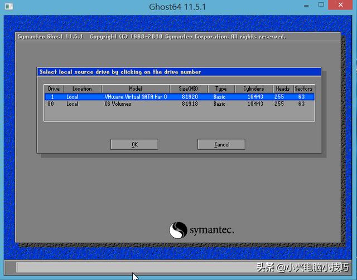This screenshot has height=280, width=357.
Task: Click the Size(MB) column header
Action: [189, 89]
